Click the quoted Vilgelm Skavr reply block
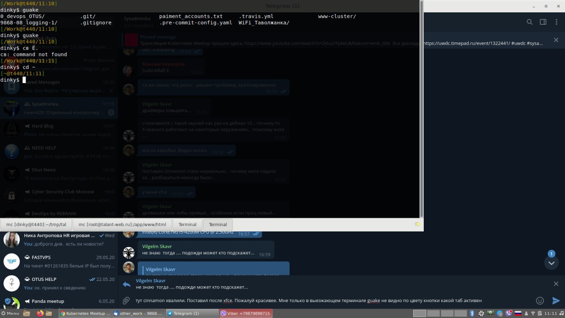The height and width of the screenshot is (318, 565). [x=214, y=269]
